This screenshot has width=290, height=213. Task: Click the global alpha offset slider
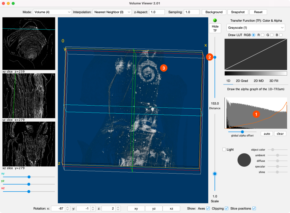pyautogui.click(x=242, y=132)
